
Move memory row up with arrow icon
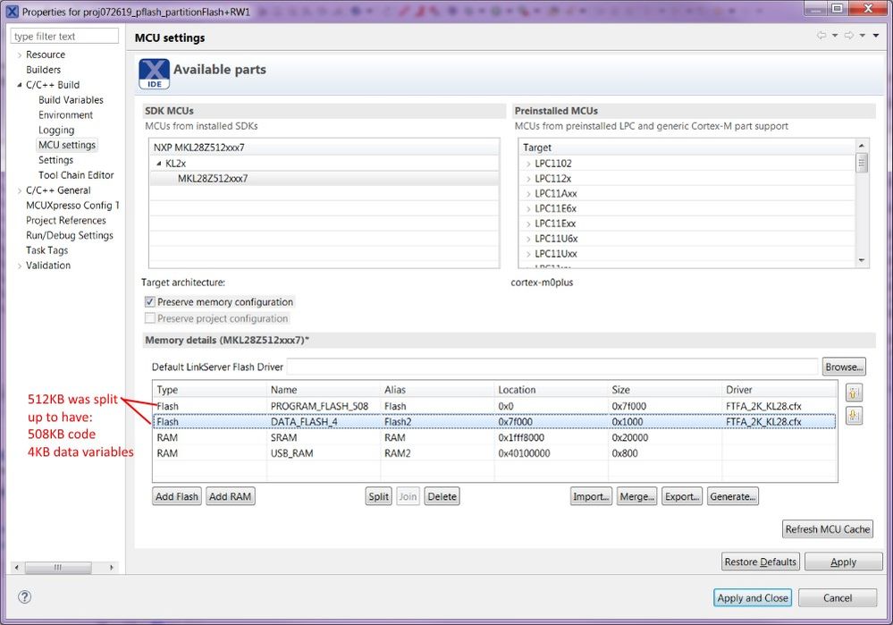[853, 393]
